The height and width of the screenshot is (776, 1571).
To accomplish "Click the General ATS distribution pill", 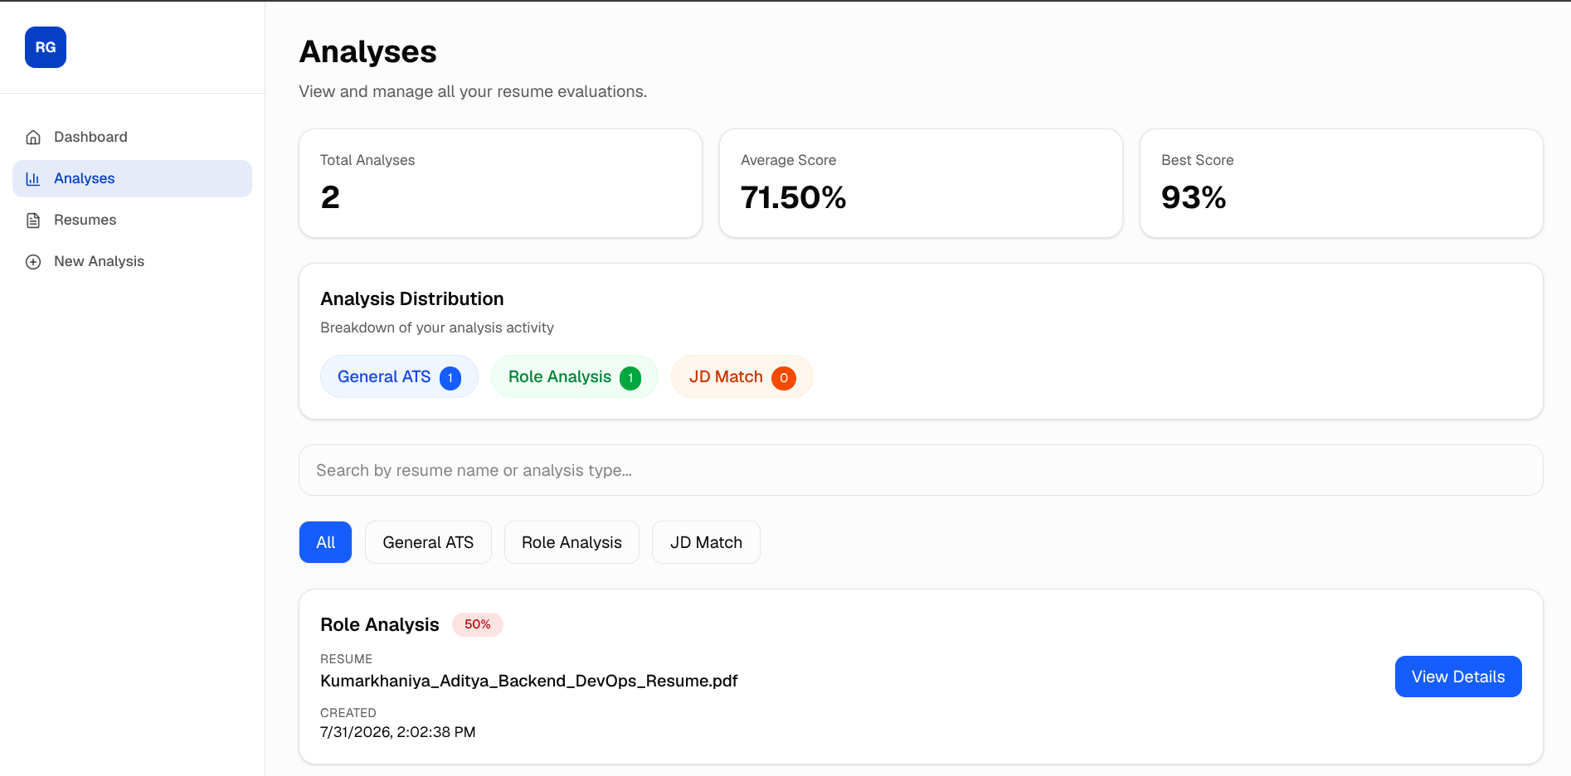I will (x=399, y=376).
